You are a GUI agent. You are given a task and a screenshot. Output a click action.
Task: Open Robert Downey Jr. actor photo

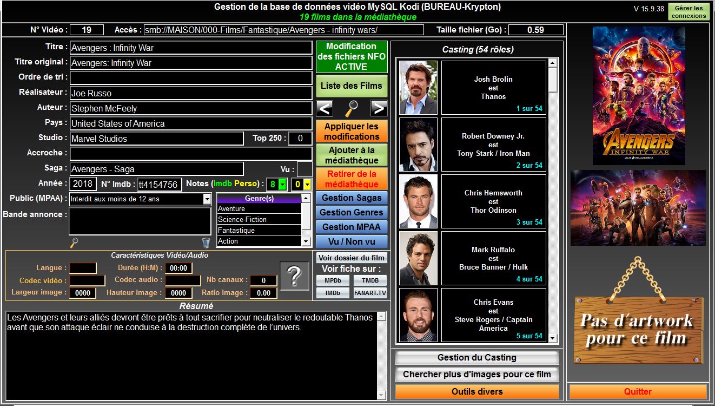coord(418,145)
